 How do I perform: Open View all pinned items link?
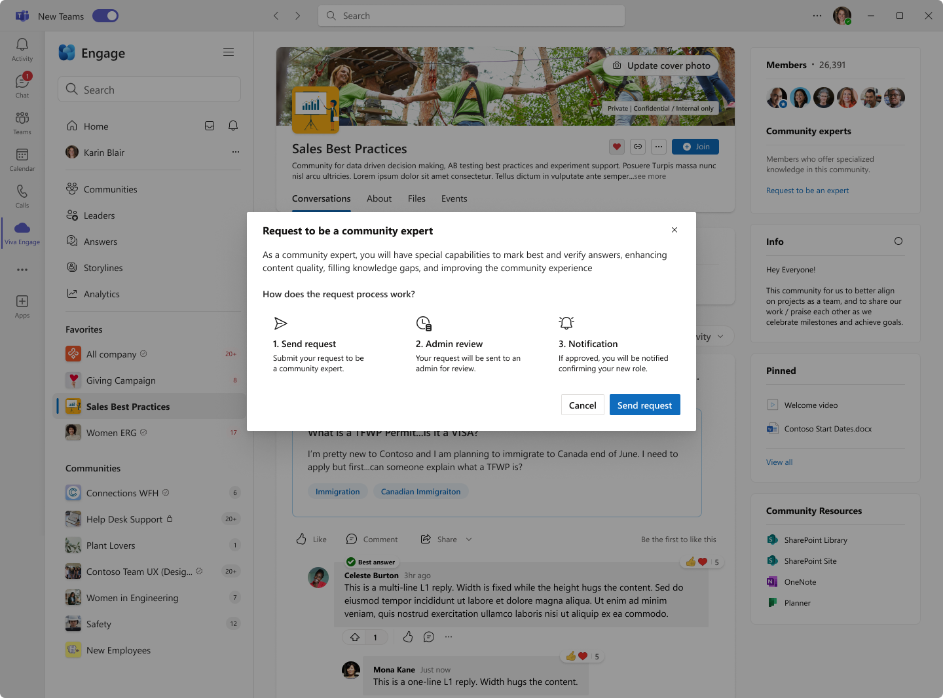[x=779, y=462]
